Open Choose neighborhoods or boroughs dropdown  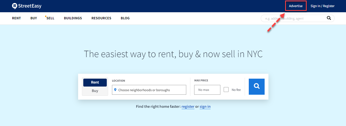(x=149, y=90)
